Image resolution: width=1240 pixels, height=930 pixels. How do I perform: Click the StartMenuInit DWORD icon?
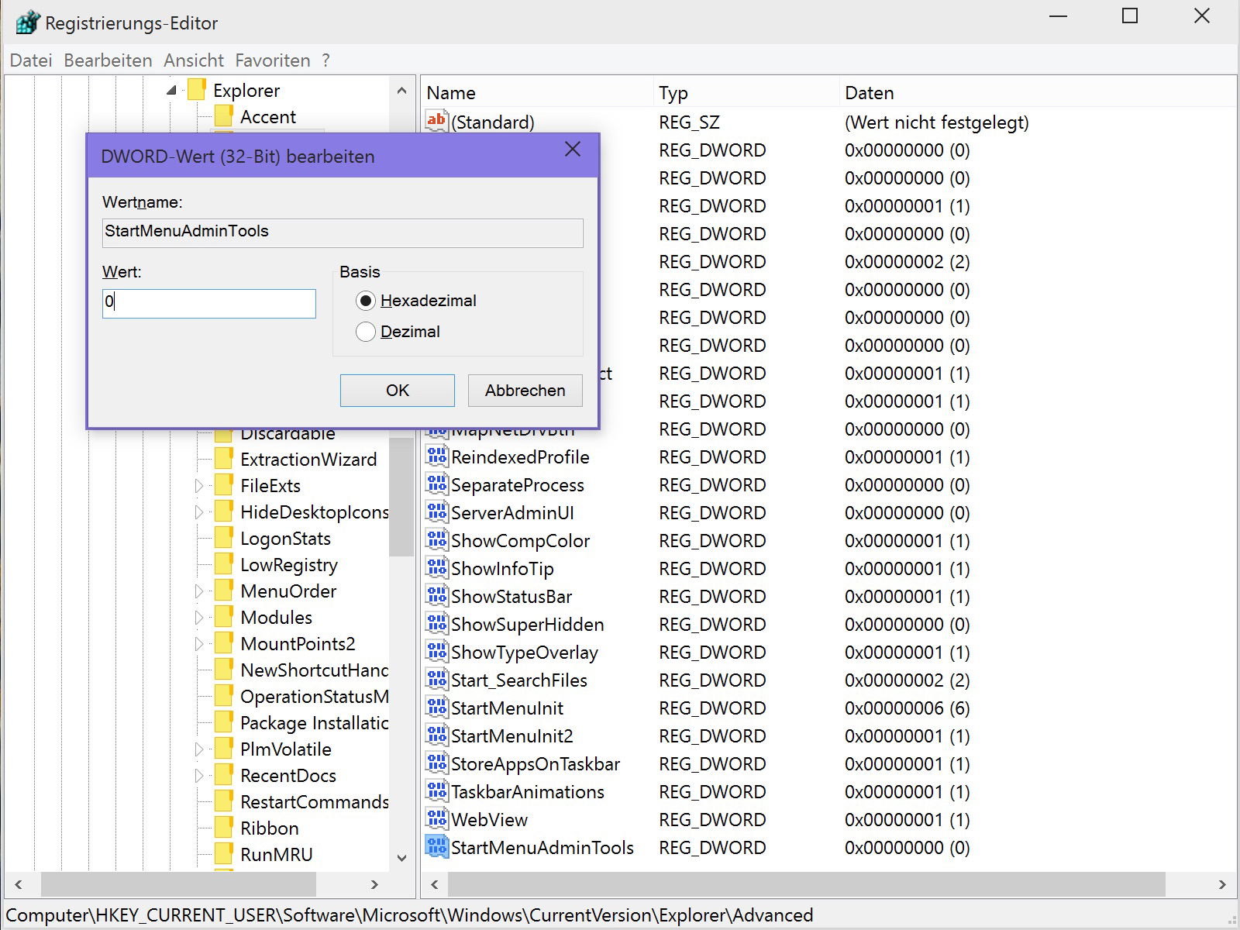[x=437, y=708]
